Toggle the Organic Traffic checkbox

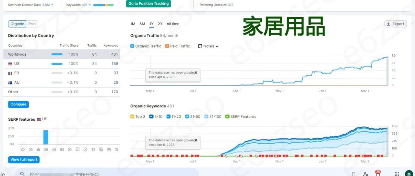(x=132, y=46)
